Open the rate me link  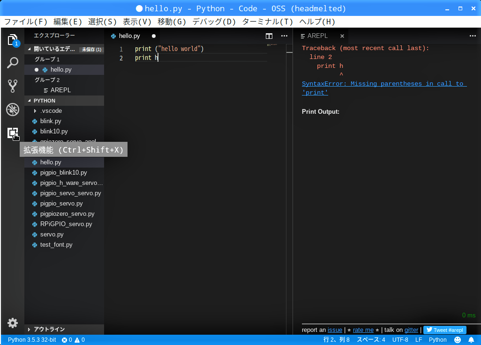point(363,330)
